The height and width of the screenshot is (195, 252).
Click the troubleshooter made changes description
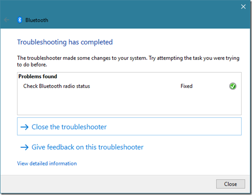pos(128,61)
